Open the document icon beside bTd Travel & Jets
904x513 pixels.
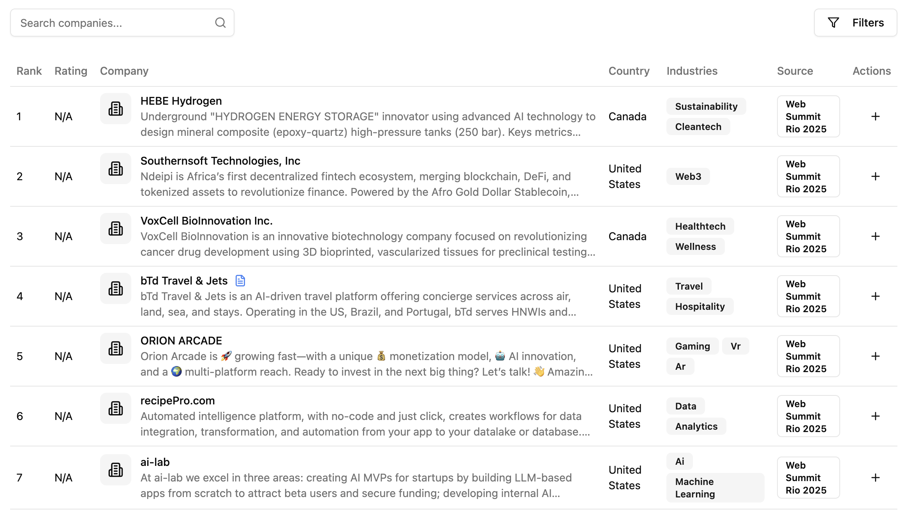tap(240, 280)
